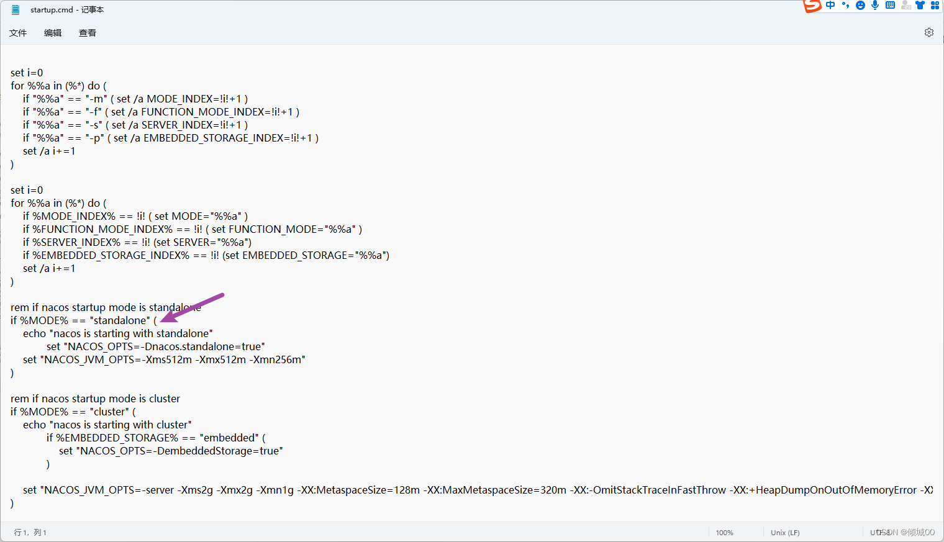Open Sogou toolbox grid icon
Viewport: 944px width, 542px height.
tap(935, 5)
